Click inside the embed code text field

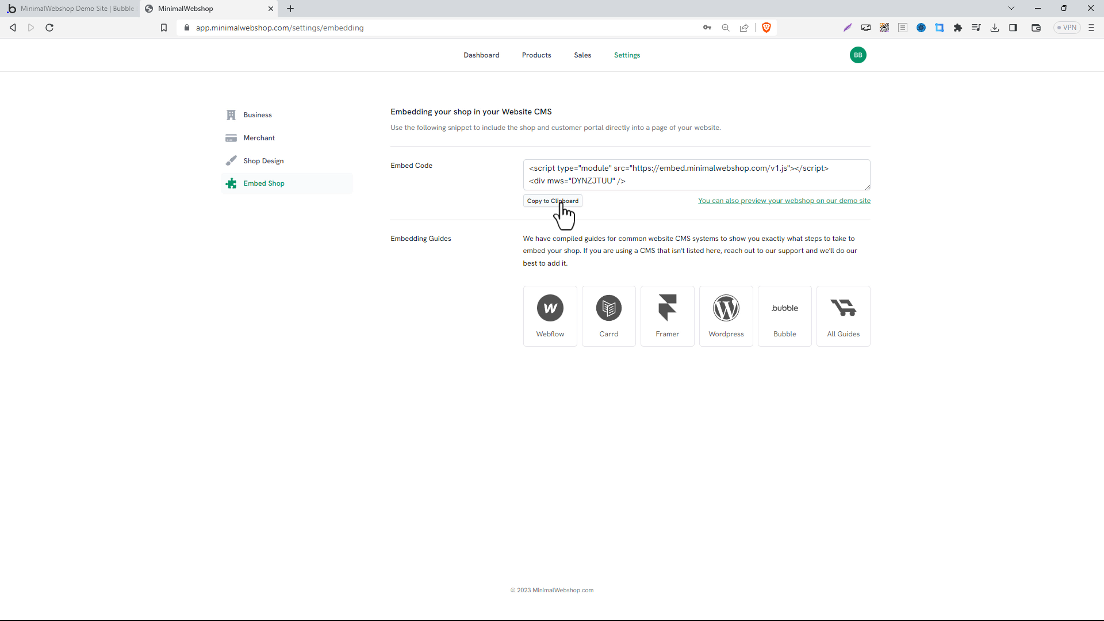(697, 174)
